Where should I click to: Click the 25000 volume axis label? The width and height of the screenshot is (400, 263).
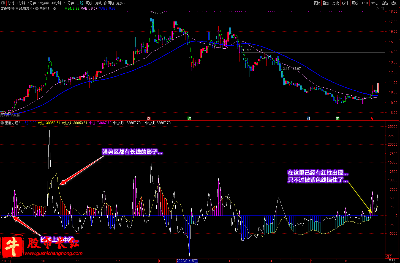(x=393, y=127)
